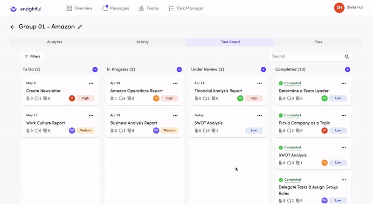This screenshot has width=373, height=204.
Task: Go to Messages in the top navigation
Action: [116, 8]
